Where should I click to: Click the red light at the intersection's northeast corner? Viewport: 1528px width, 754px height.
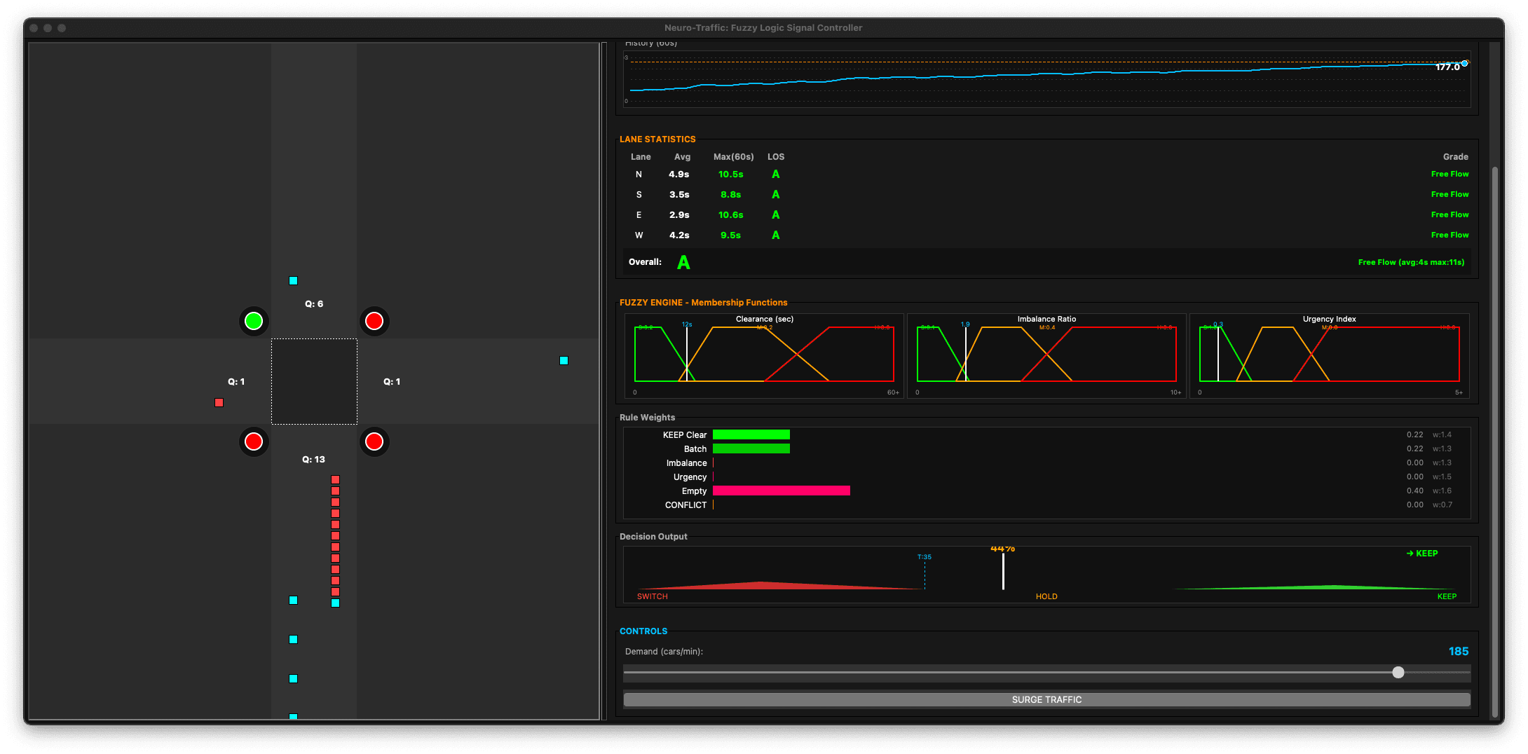point(374,321)
